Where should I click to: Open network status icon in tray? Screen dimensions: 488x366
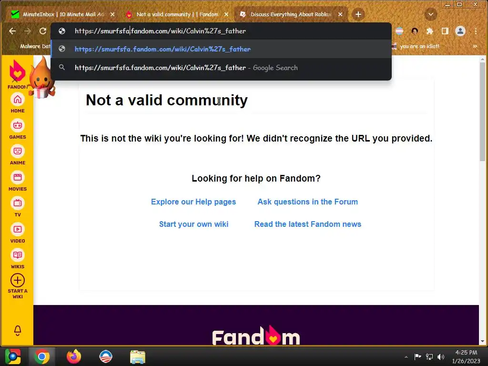[x=429, y=356]
